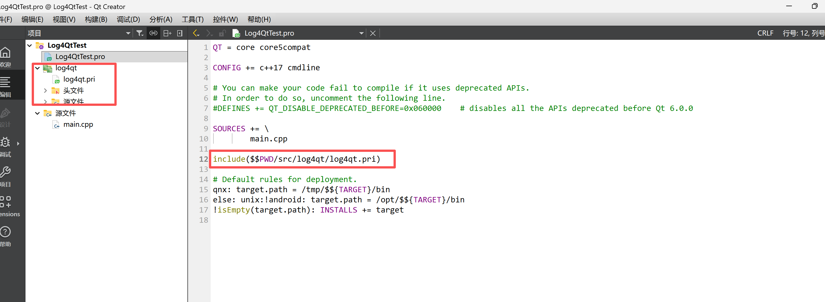Switch to Edit mode in sidebar

pos(6,87)
